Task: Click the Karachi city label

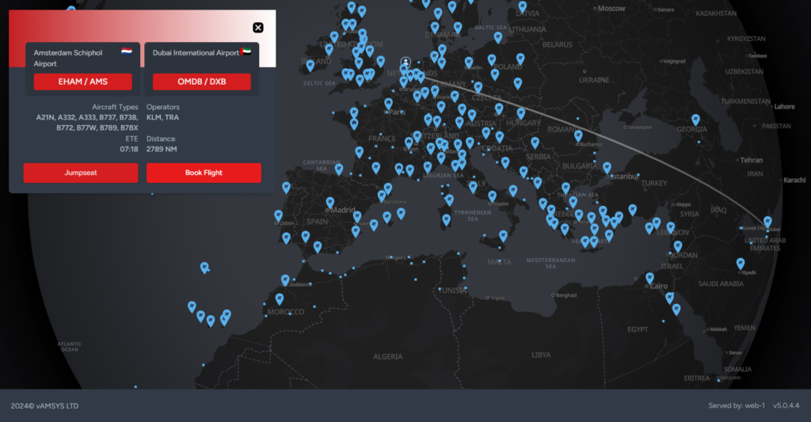Action: coord(794,180)
